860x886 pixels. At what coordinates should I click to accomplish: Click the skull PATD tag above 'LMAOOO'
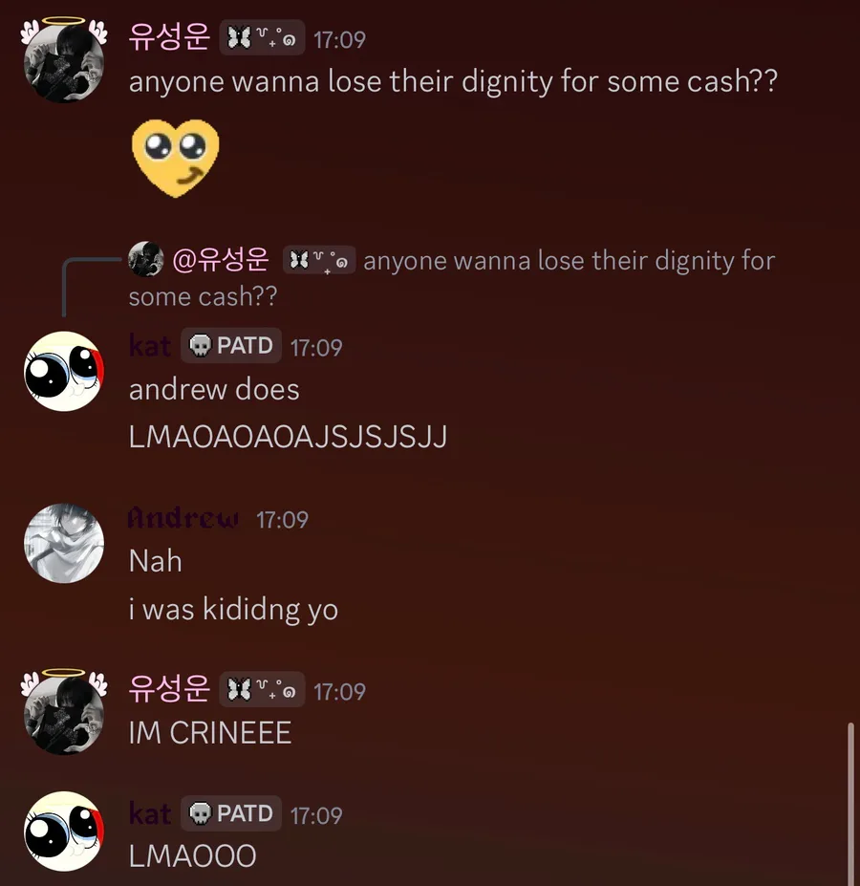point(231,813)
